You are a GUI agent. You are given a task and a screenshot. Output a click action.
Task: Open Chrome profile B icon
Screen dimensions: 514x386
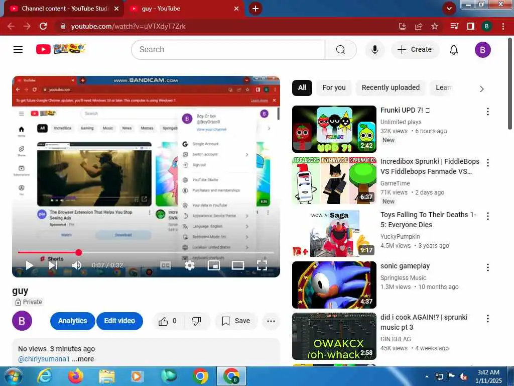tap(487, 26)
